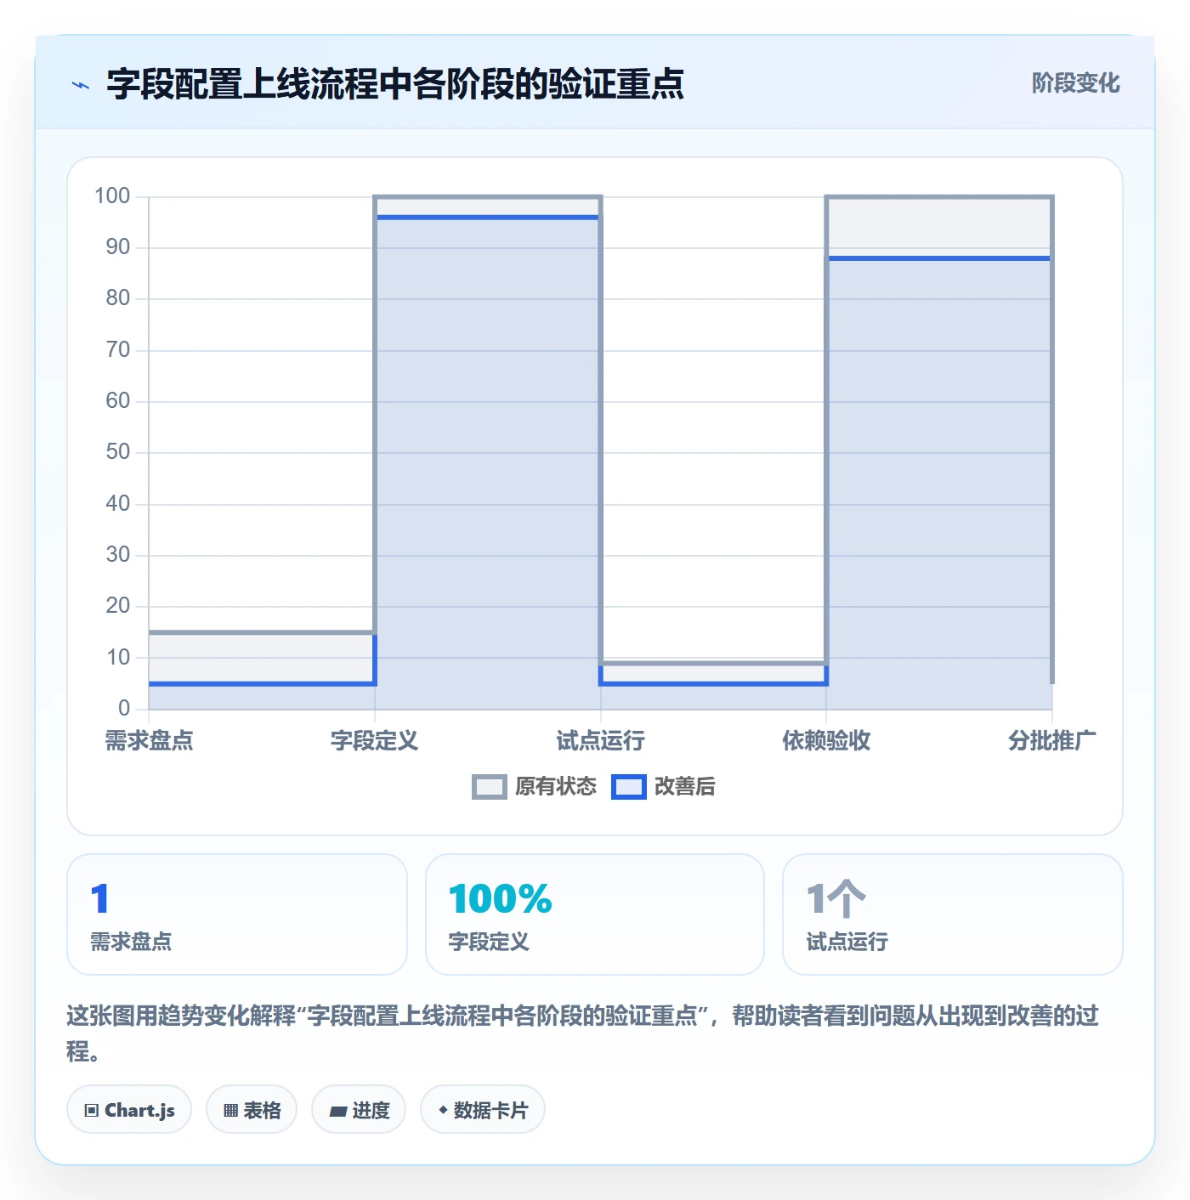Viewport: 1190px width, 1200px height.
Task: Click the 改善后 legend label
Action: click(685, 787)
